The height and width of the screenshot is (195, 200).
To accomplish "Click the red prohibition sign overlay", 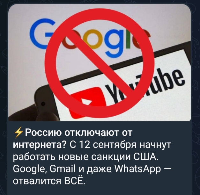I will [100, 61].
